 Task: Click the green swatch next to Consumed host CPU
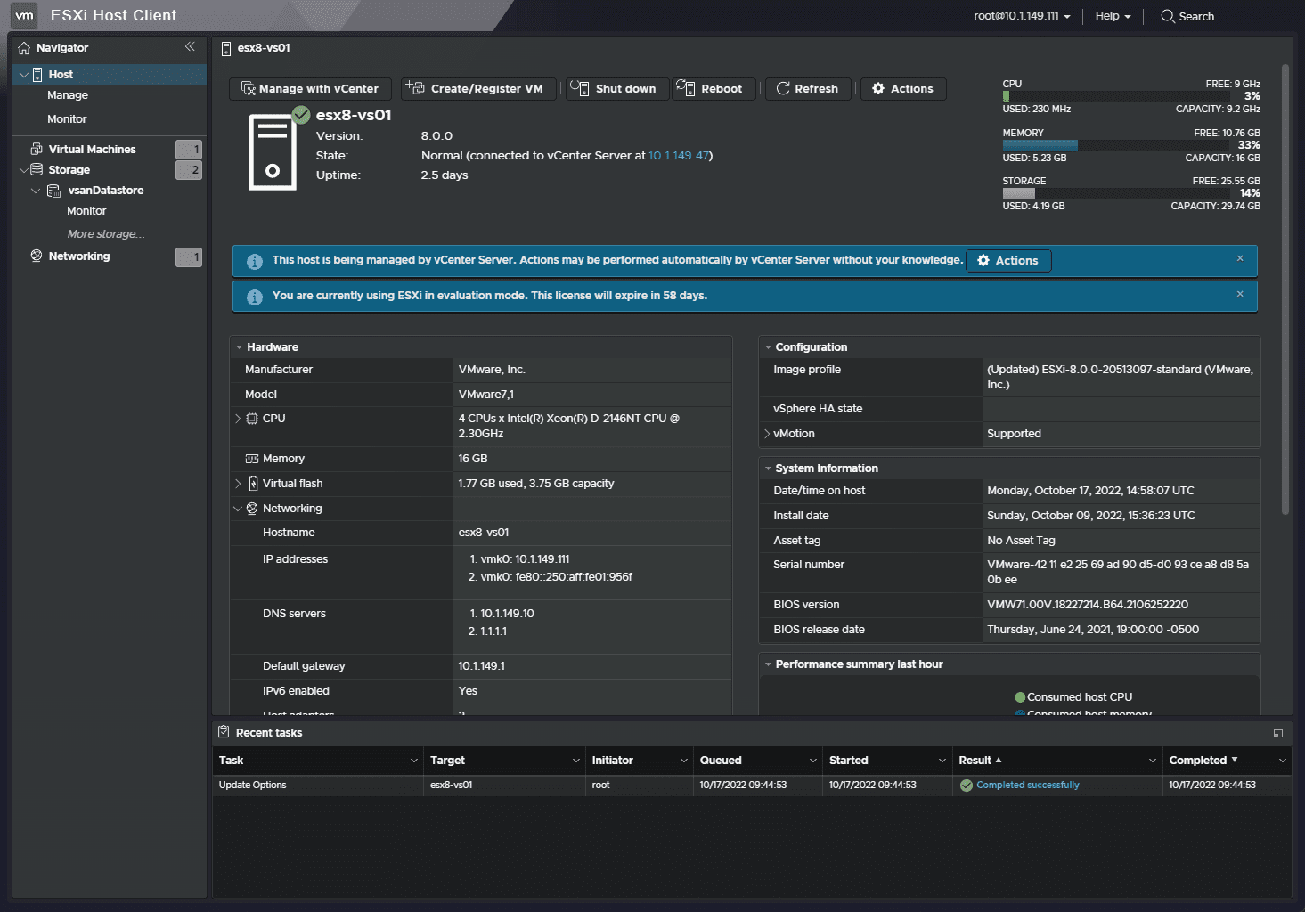(x=1021, y=696)
